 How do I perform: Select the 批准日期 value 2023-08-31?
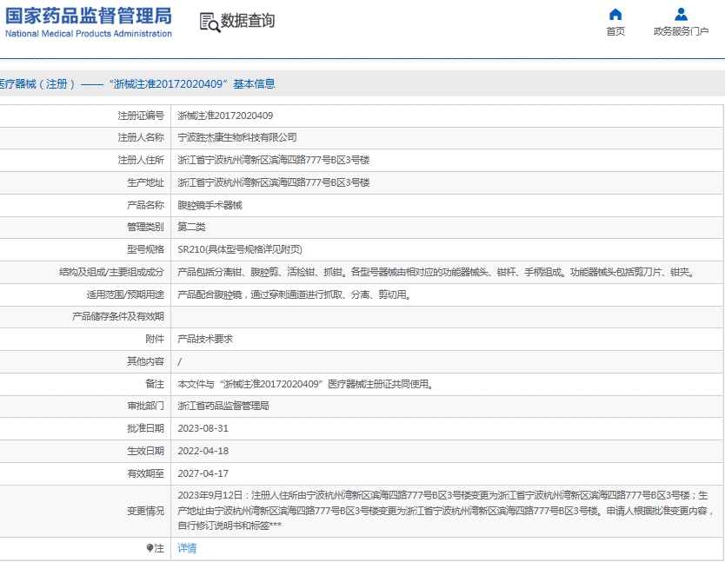pyautogui.click(x=203, y=428)
